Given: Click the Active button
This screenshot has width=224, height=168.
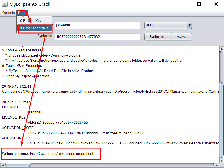Looking at the screenshot, I should coord(182,37).
